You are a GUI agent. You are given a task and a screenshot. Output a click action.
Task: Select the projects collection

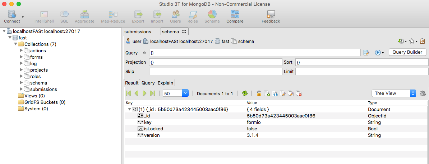[x=39, y=70]
